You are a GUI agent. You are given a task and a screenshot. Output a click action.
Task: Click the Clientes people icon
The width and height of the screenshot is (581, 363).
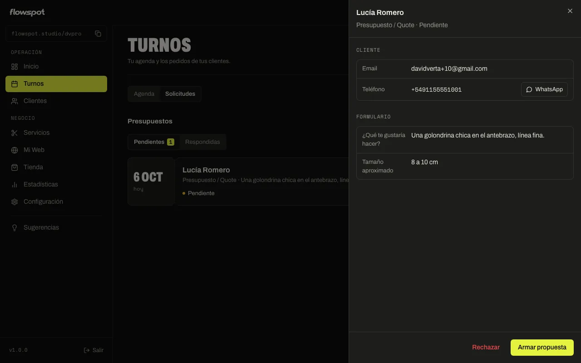pyautogui.click(x=15, y=101)
